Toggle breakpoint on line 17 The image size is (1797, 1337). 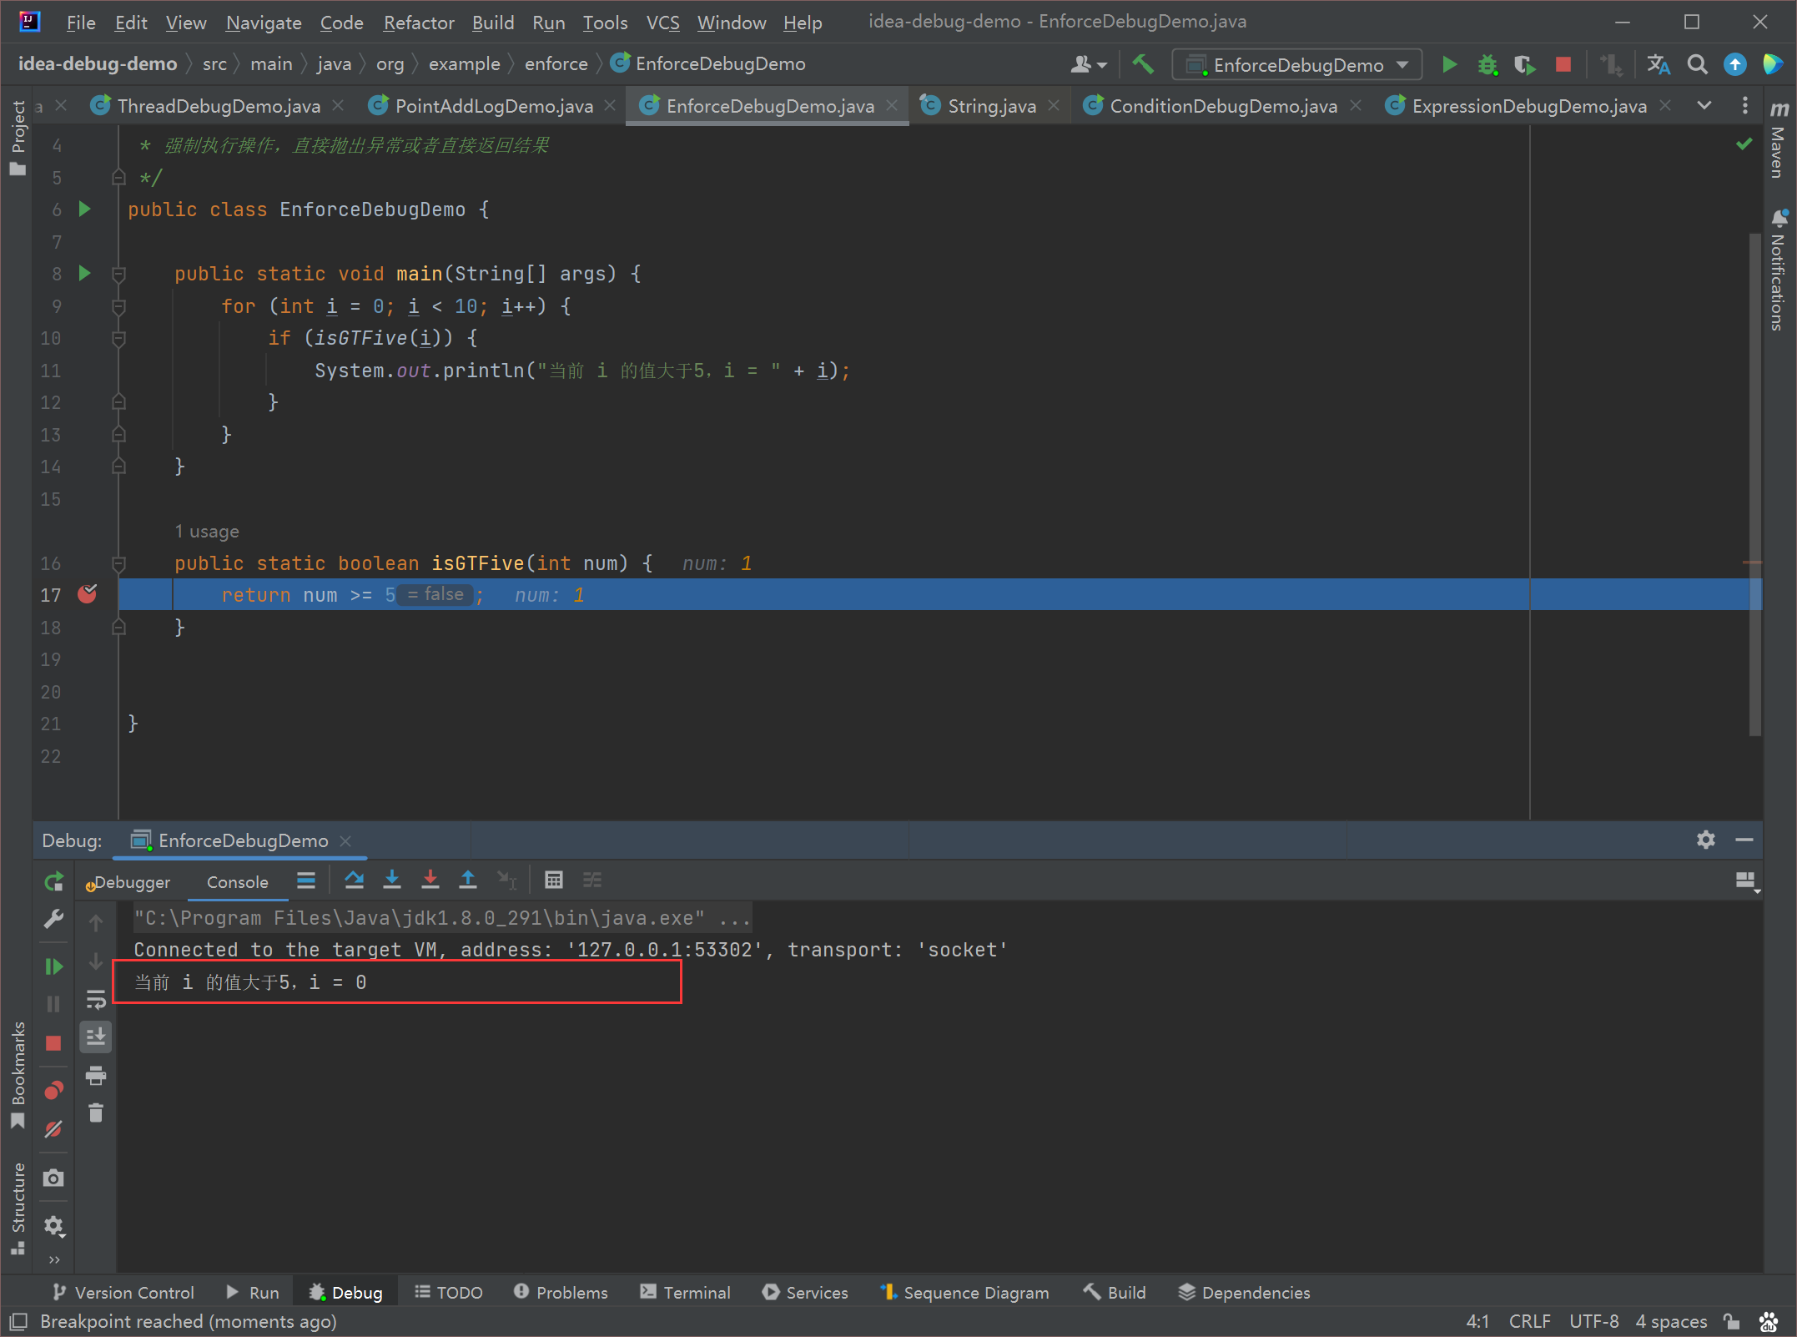click(87, 594)
